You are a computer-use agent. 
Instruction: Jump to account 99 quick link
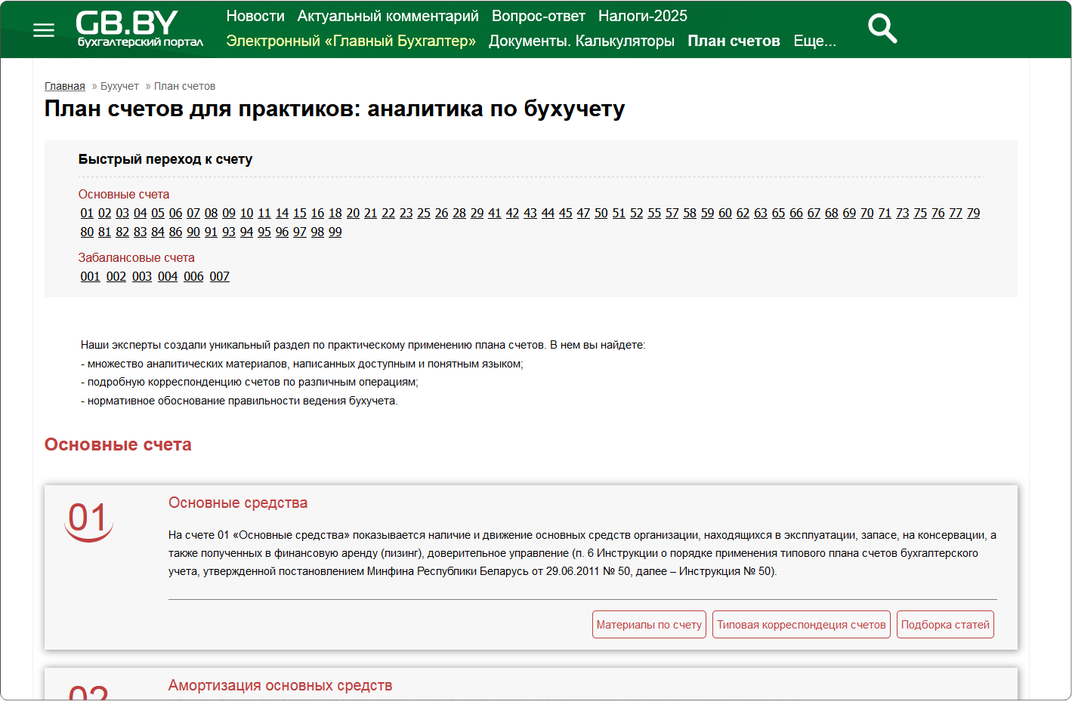(x=335, y=232)
